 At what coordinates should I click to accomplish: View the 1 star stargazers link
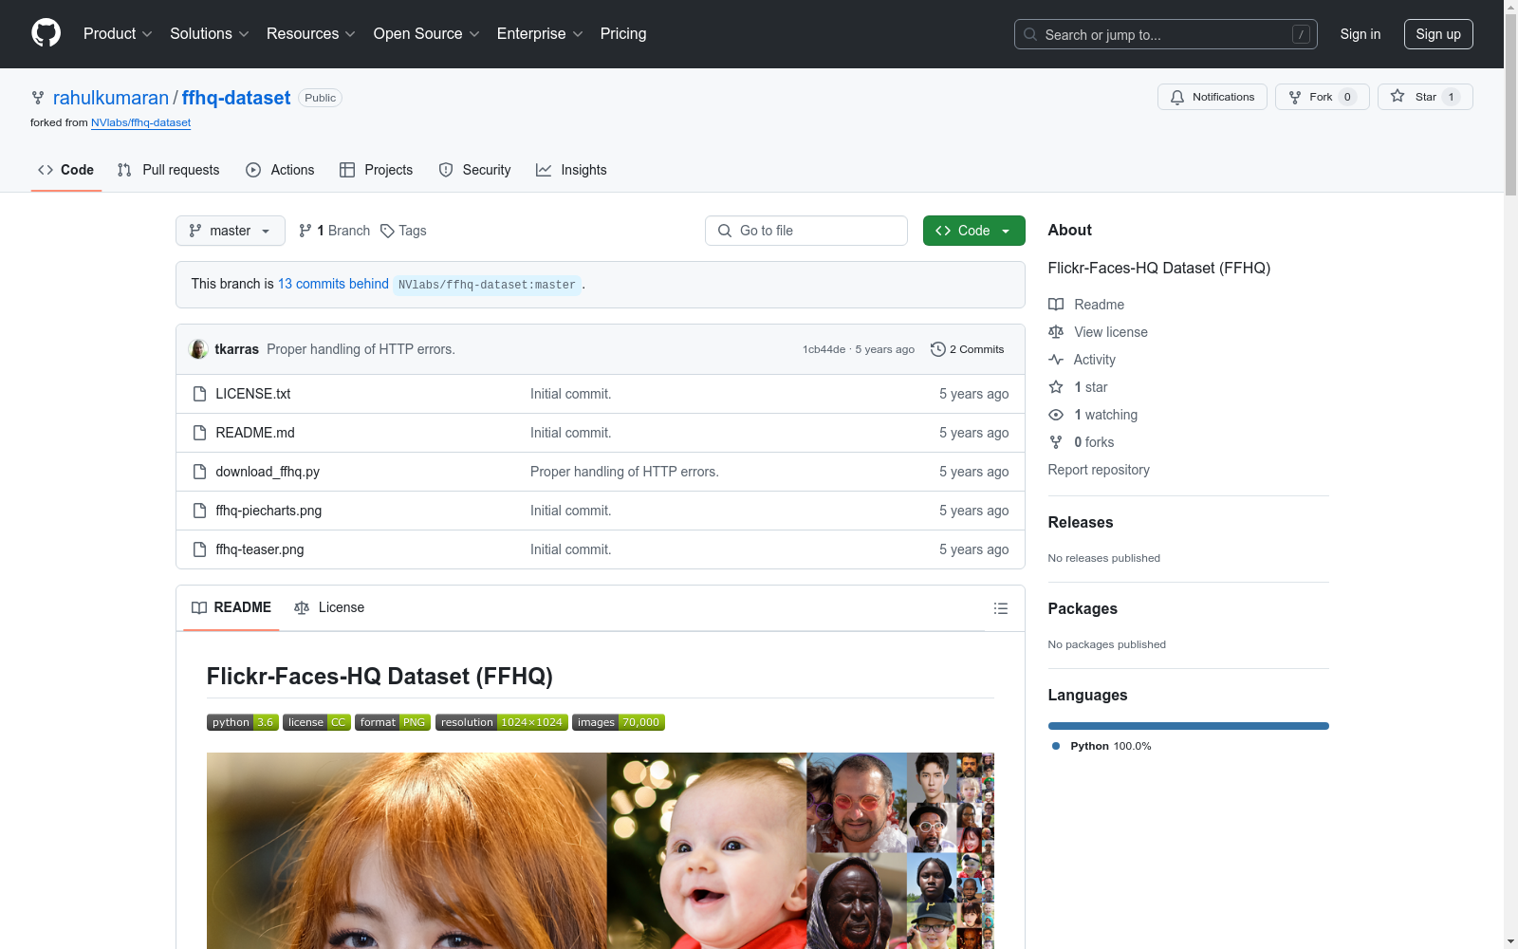click(1078, 387)
